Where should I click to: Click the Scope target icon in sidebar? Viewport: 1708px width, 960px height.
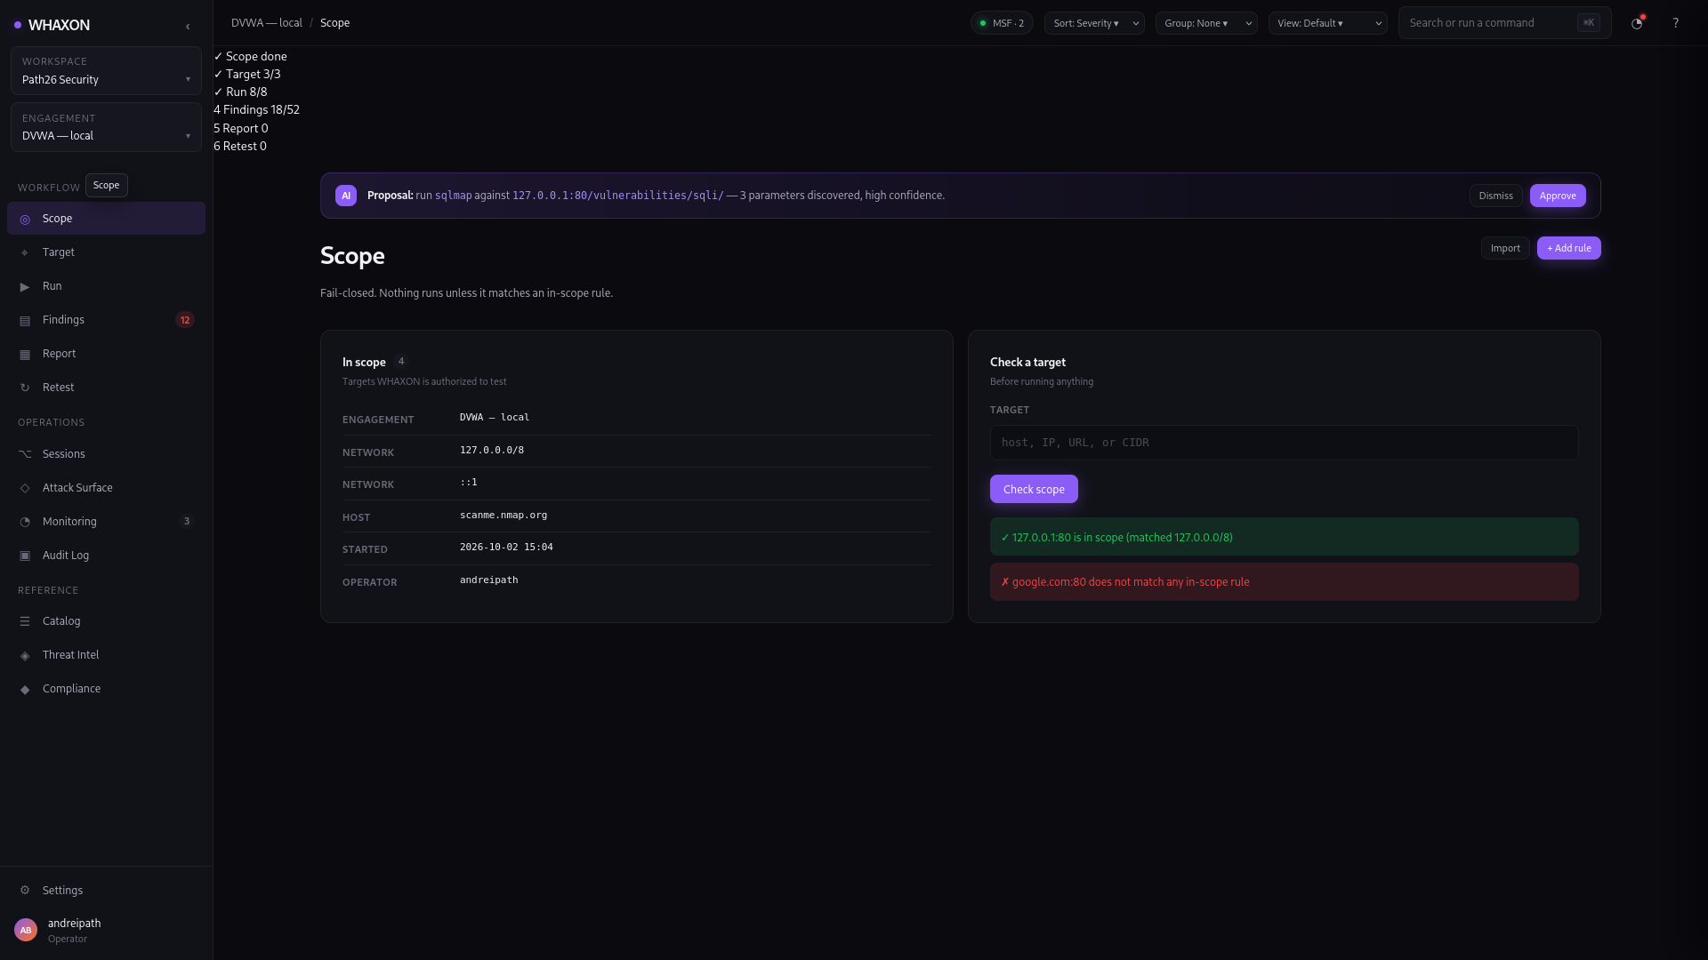25,219
